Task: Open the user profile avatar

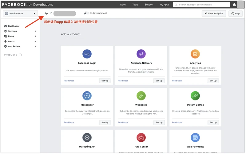Action: pos(240,5)
